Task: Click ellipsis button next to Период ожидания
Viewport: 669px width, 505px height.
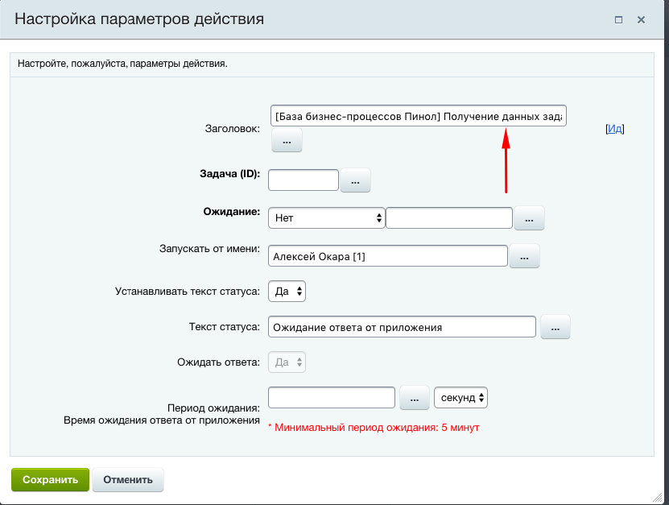Action: (x=414, y=398)
